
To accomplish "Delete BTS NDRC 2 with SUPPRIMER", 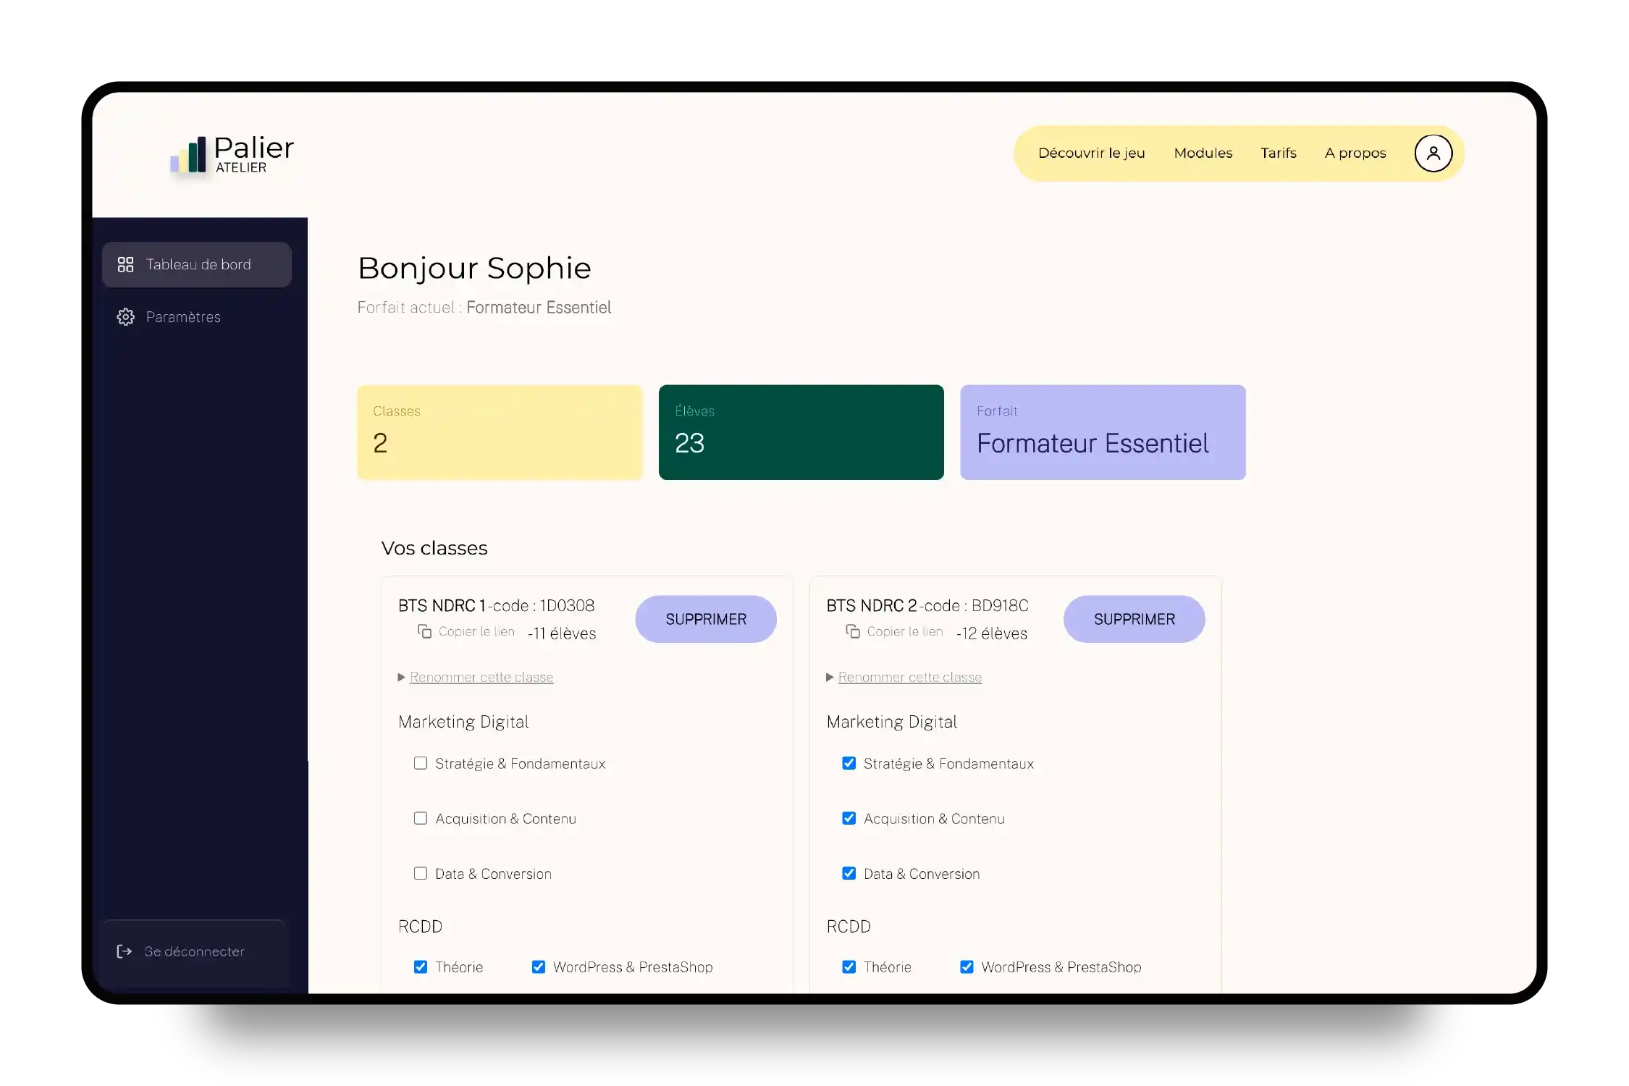I will (1134, 619).
